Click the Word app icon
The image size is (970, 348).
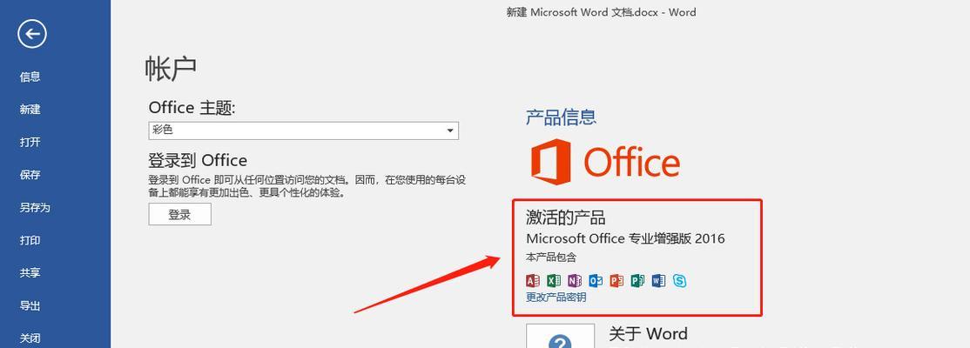coord(659,281)
